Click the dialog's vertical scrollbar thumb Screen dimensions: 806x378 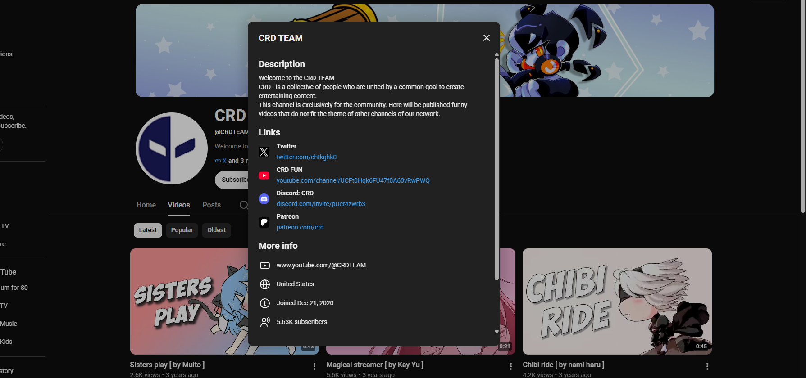496,169
